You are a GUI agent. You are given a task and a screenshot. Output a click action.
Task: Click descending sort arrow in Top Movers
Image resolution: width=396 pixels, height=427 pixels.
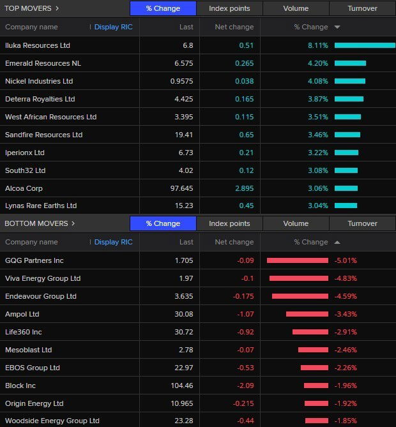pos(337,27)
